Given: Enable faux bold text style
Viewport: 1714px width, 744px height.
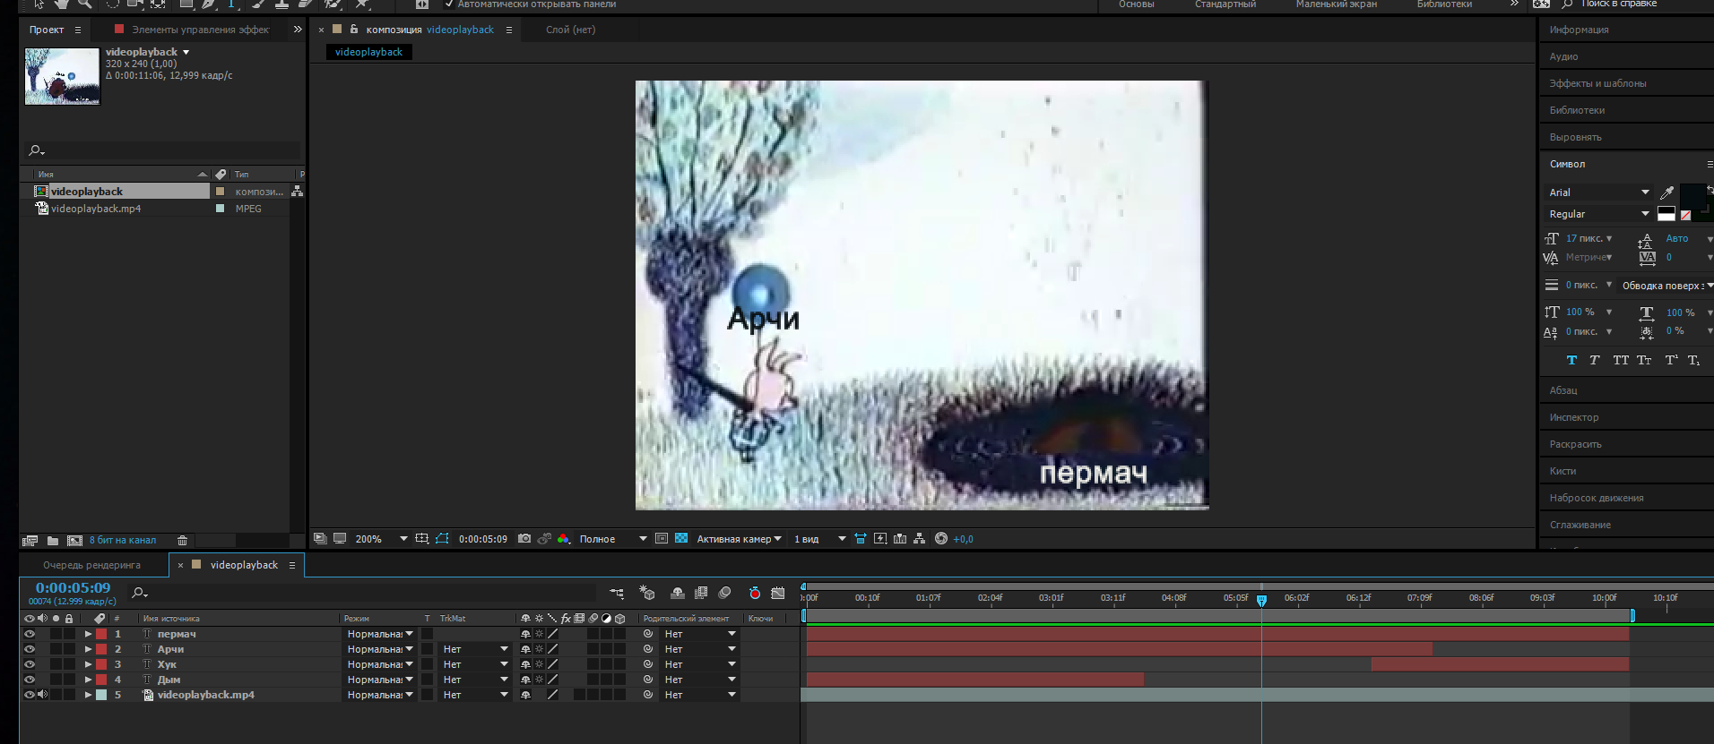Looking at the screenshot, I should click(x=1571, y=360).
